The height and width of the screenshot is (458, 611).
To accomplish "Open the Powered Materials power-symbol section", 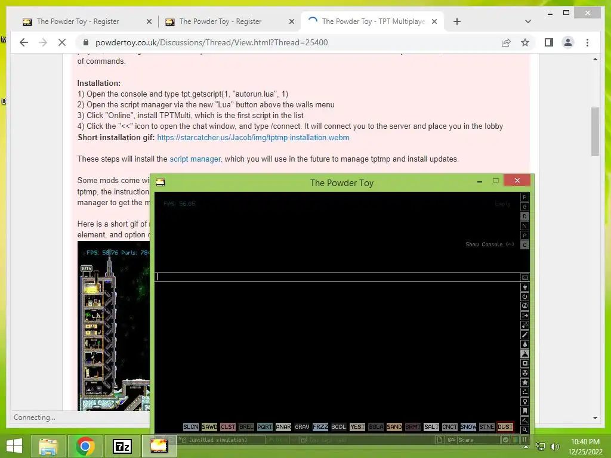I will 525,296.
